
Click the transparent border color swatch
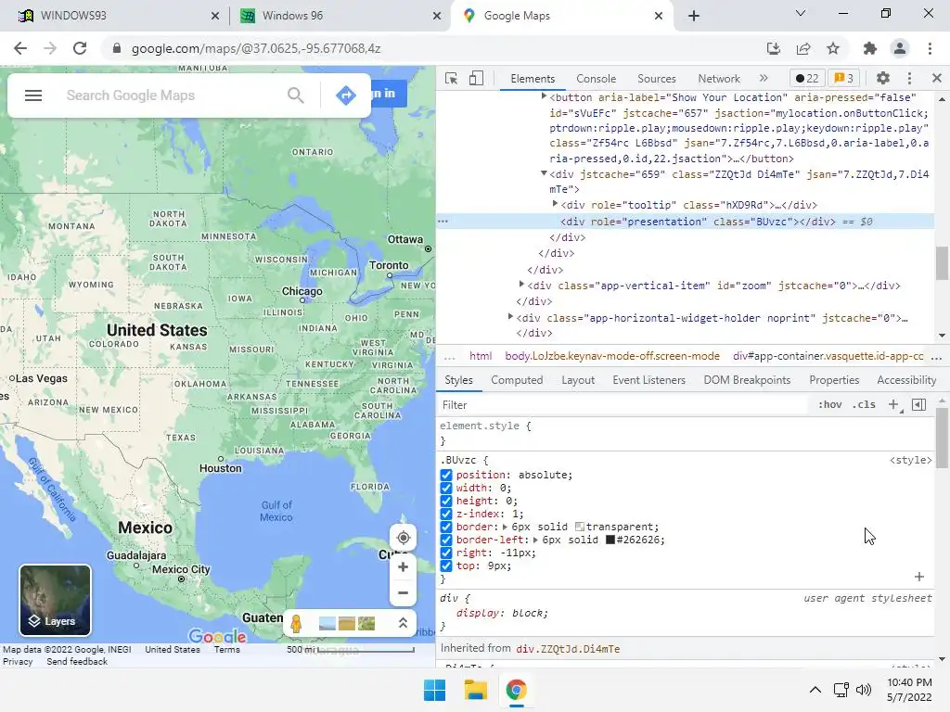pos(580,527)
